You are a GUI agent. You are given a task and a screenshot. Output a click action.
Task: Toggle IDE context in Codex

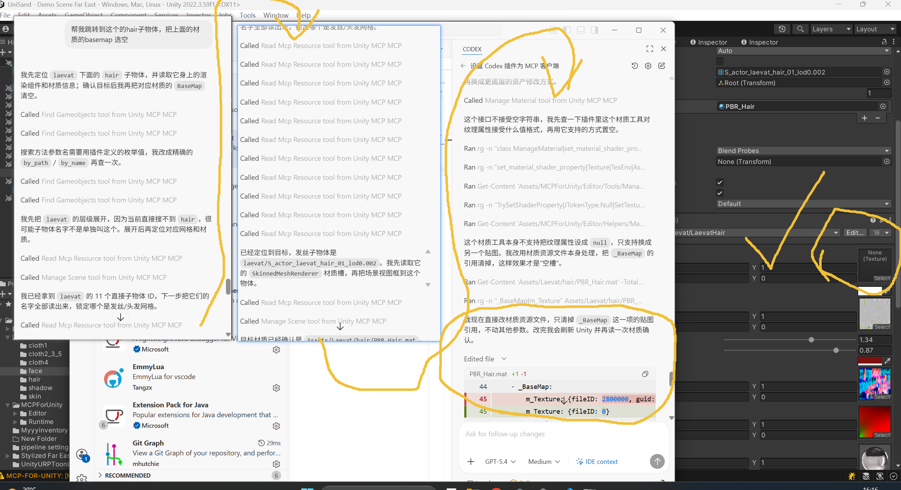(597, 461)
